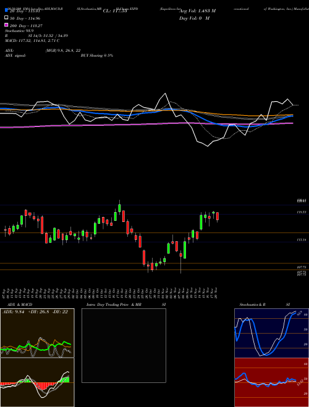The width and height of the screenshot is (309, 407).
Task: Open the ADX indicator chart panel
Action: (x=37, y=333)
